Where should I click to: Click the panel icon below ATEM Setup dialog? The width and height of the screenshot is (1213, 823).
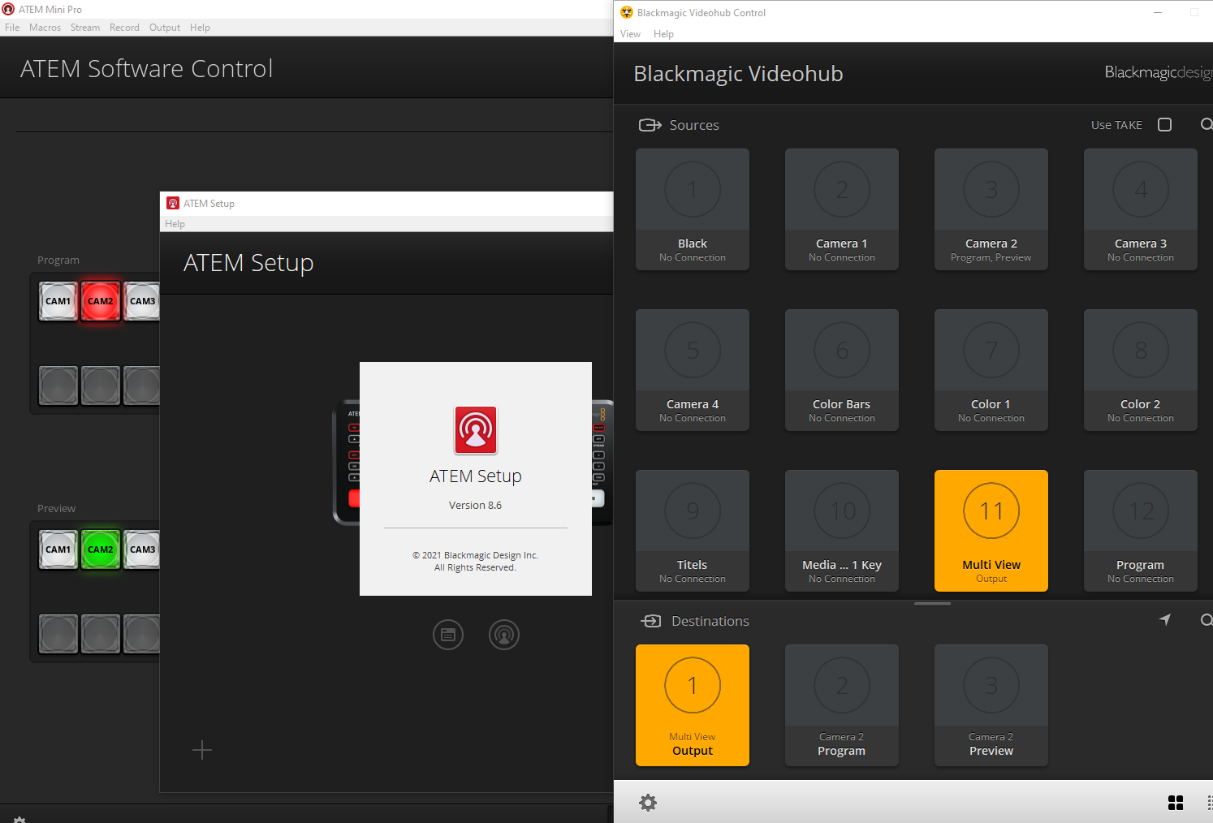click(448, 635)
